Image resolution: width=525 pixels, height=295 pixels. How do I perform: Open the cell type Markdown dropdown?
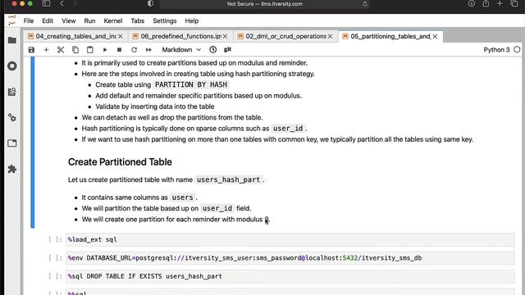[181, 49]
